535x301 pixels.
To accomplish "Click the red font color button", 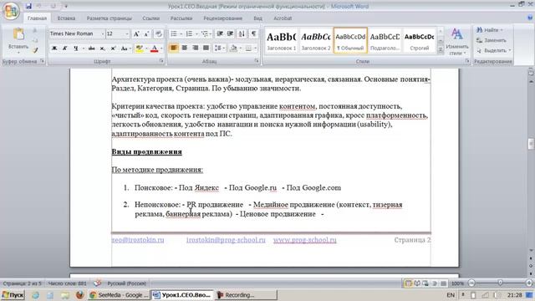I will tap(154, 48).
